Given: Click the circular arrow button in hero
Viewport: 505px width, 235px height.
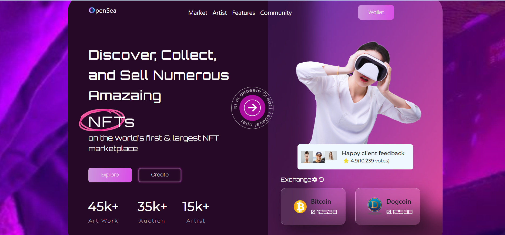Looking at the screenshot, I should point(252,108).
